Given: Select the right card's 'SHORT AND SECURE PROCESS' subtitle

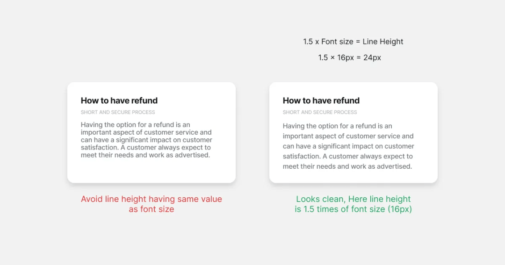Looking at the screenshot, I should [x=320, y=112].
